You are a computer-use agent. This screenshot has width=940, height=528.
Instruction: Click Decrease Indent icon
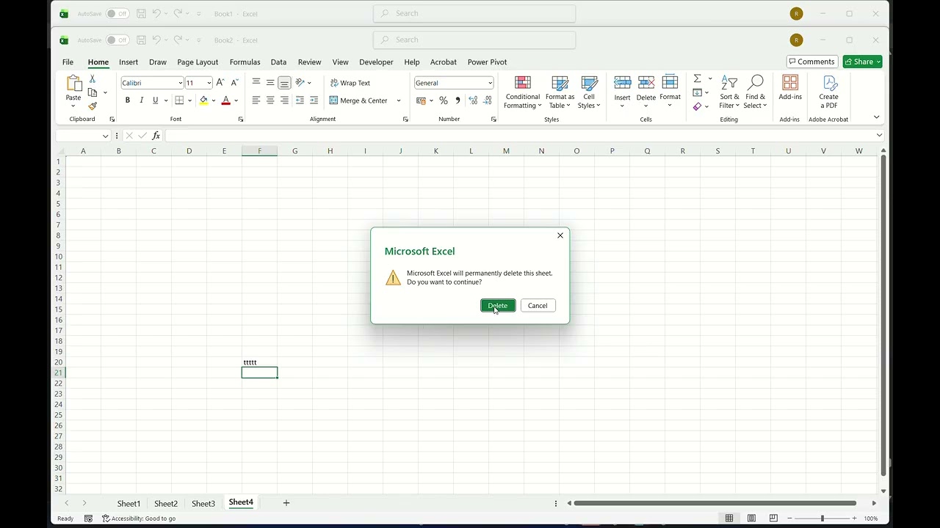(300, 100)
